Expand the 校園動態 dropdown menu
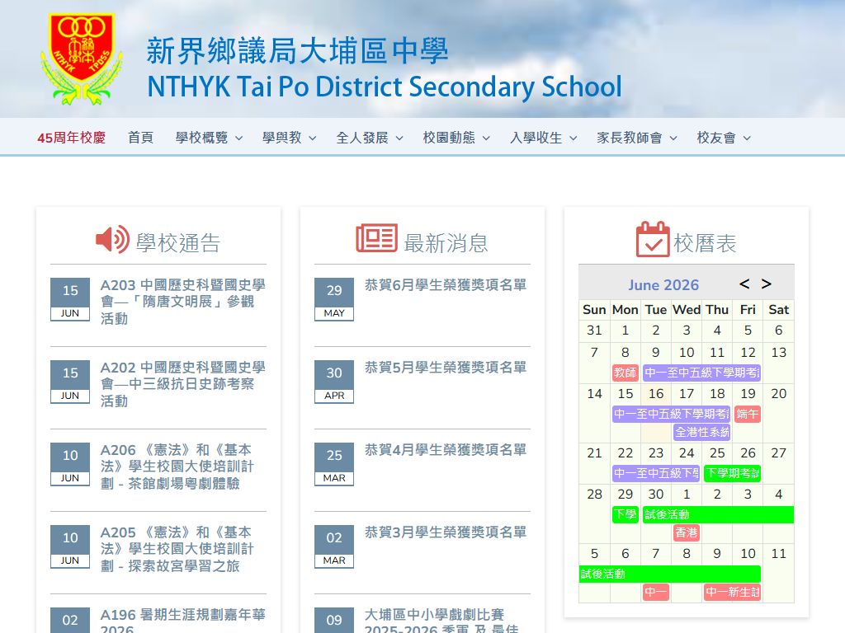 click(456, 138)
